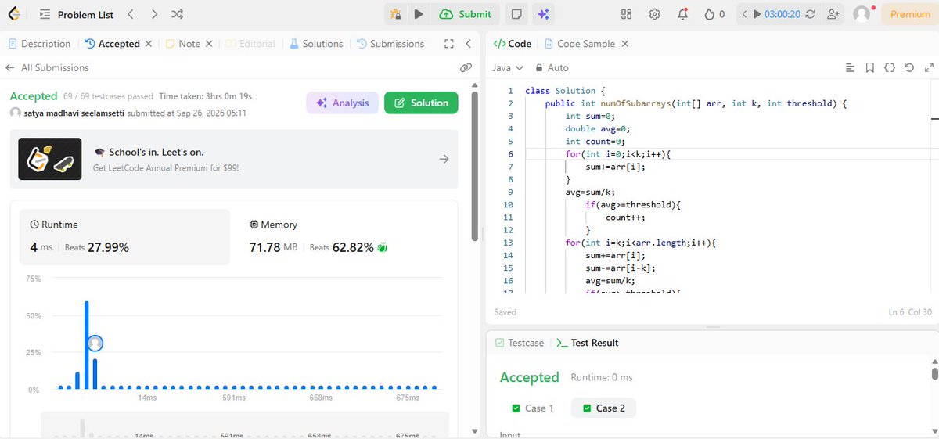Open the AI sparkle assistant icon
The height and width of the screenshot is (439, 939).
coord(544,14)
